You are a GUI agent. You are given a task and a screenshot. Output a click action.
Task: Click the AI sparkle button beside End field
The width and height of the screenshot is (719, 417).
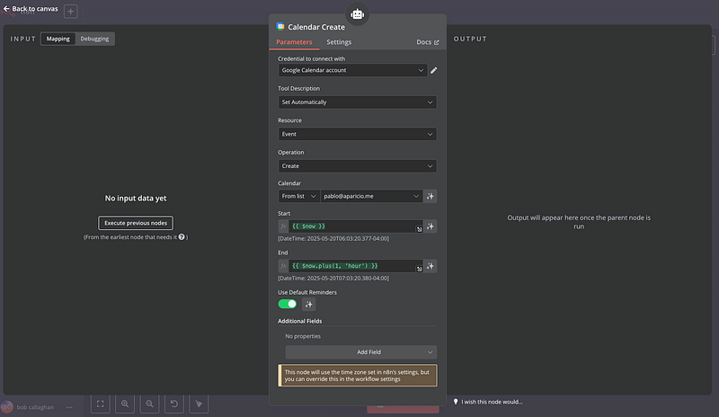[x=431, y=266]
